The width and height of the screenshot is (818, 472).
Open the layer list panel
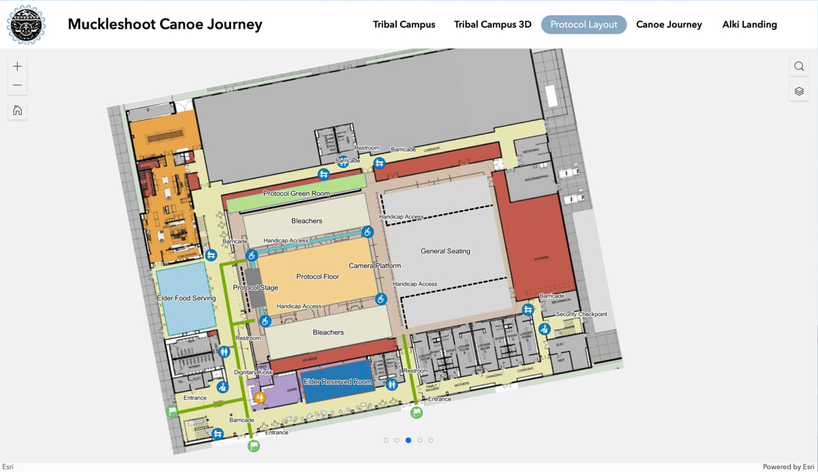[799, 91]
